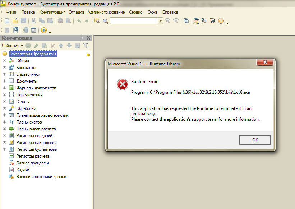
Task: Click the Help contents book icon
Action: pos(212,21)
